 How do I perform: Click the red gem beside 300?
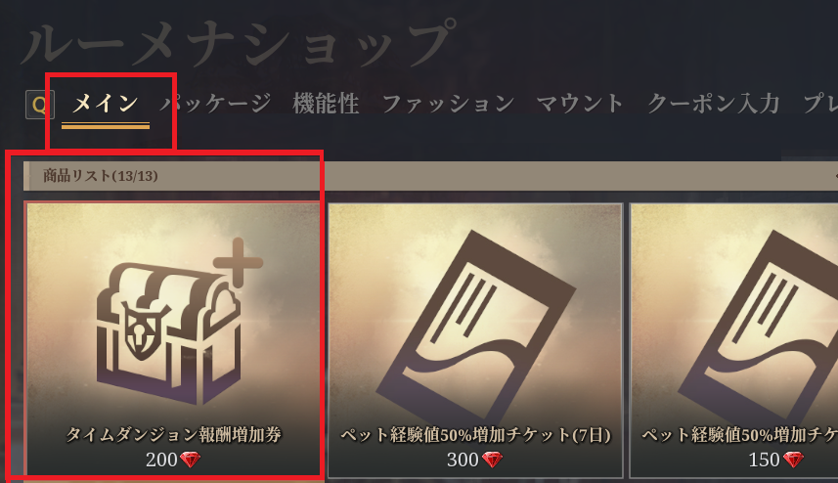tap(492, 461)
